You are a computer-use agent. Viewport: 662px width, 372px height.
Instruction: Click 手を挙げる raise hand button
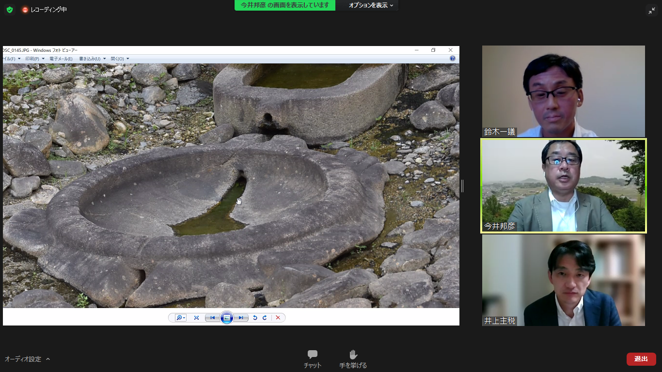(x=353, y=359)
